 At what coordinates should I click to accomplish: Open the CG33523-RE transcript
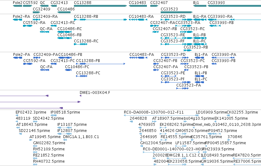177,38
